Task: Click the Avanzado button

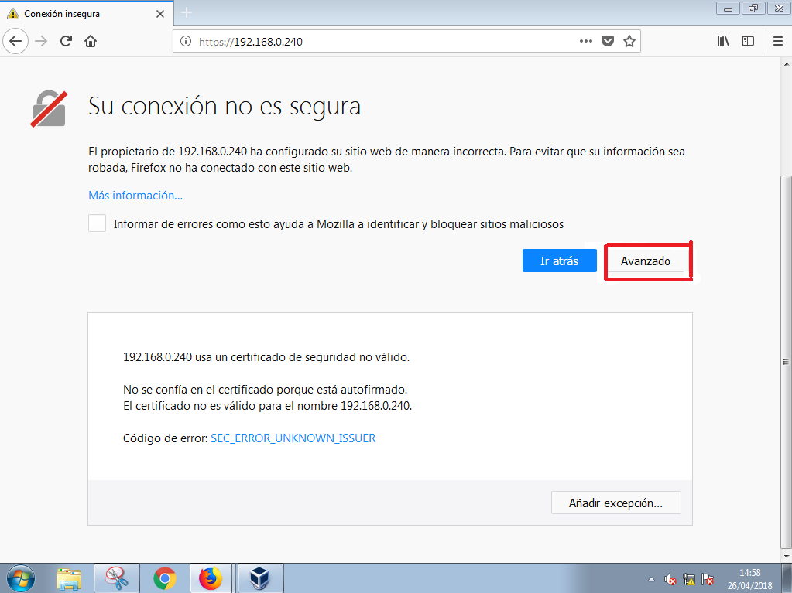Action: point(646,261)
